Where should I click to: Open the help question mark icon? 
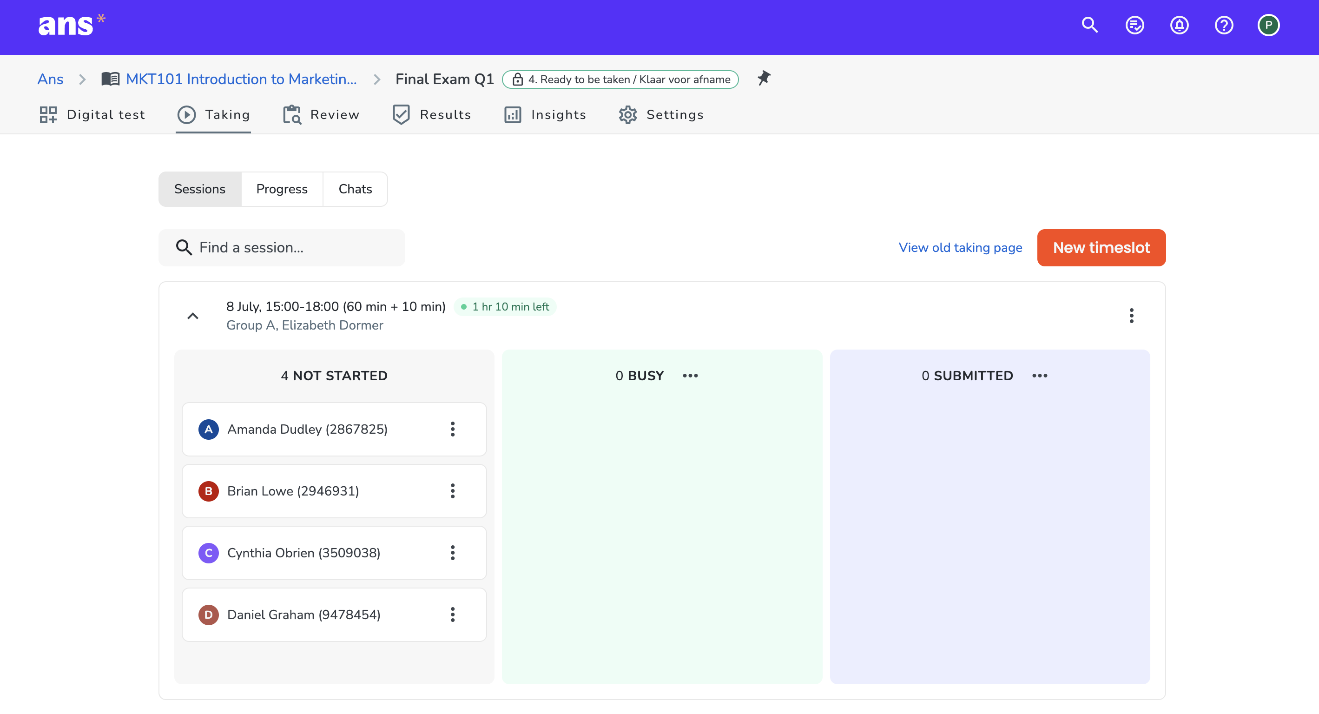[x=1224, y=25]
